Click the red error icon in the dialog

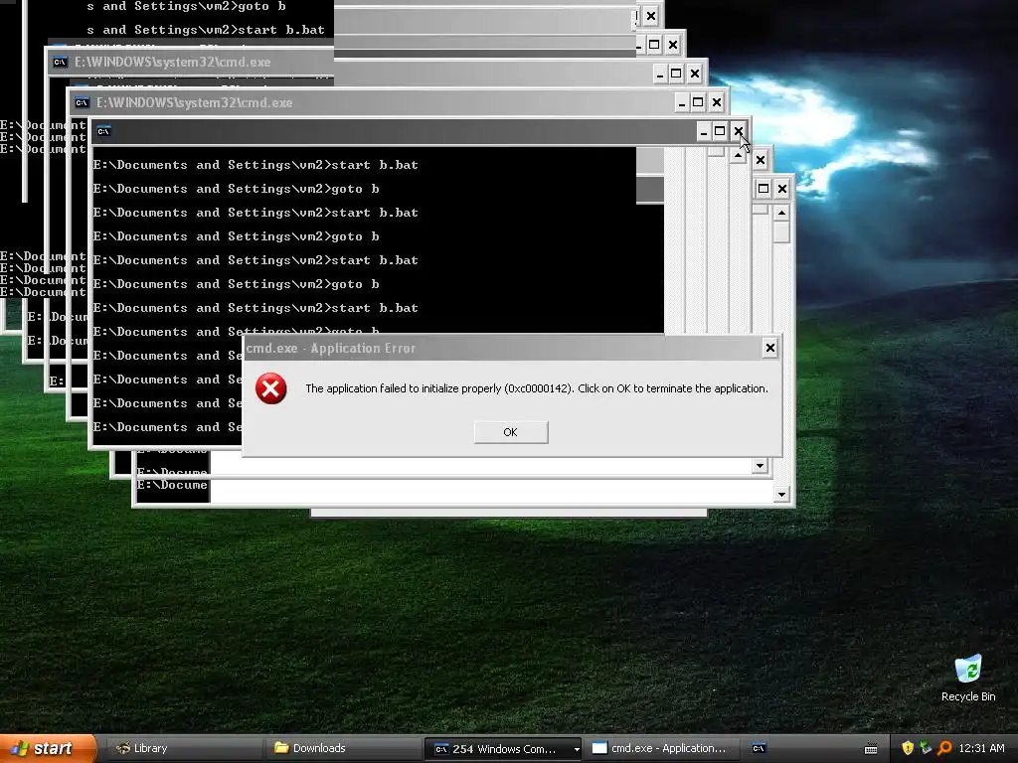click(x=270, y=388)
